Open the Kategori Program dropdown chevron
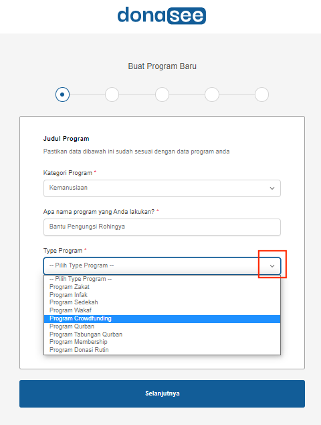Screen dimensions: 321x425 tap(272, 188)
